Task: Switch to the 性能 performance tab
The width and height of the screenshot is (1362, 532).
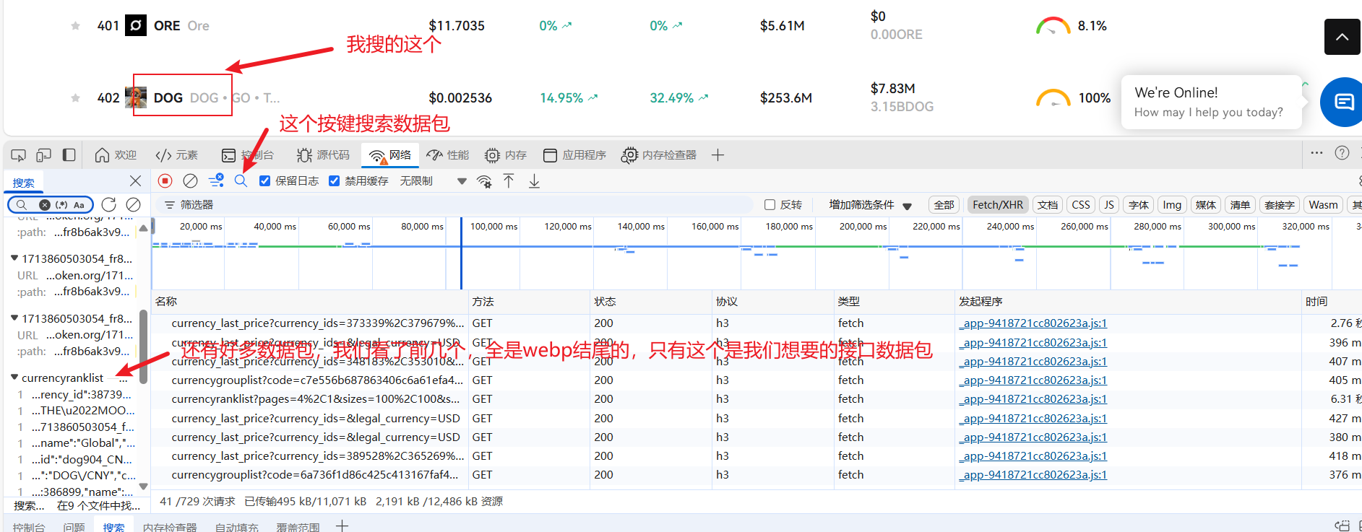Action: [x=447, y=155]
